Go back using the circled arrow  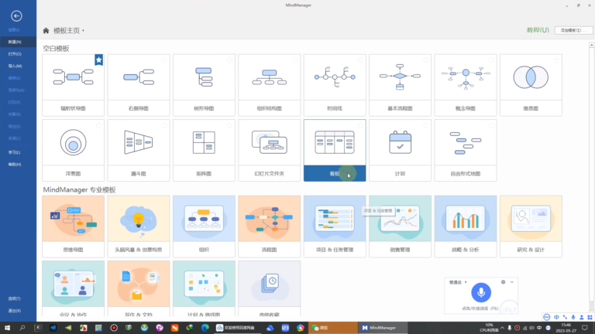(16, 16)
